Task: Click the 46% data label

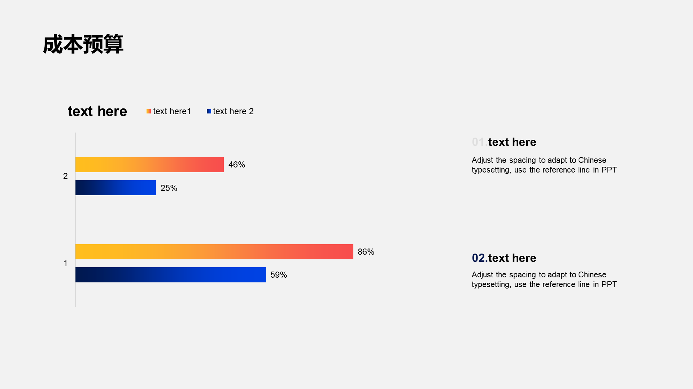Action: (x=237, y=165)
